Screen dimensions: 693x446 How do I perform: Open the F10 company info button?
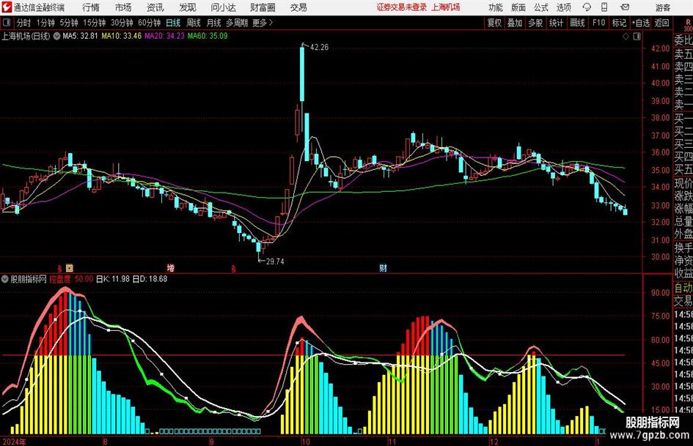pos(599,23)
